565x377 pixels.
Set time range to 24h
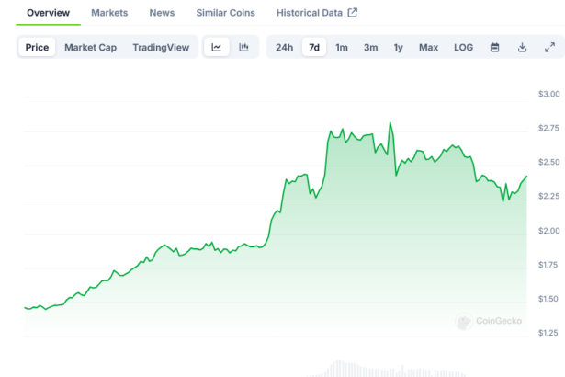pyautogui.click(x=284, y=47)
